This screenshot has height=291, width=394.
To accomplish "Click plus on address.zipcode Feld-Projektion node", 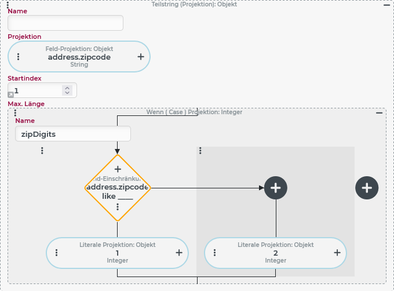I will 140,57.
